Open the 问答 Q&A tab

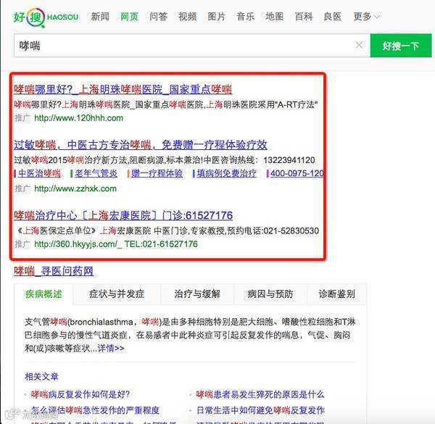tap(158, 17)
